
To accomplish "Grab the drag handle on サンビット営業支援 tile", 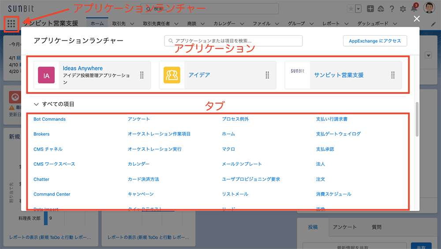I will pos(392,75).
